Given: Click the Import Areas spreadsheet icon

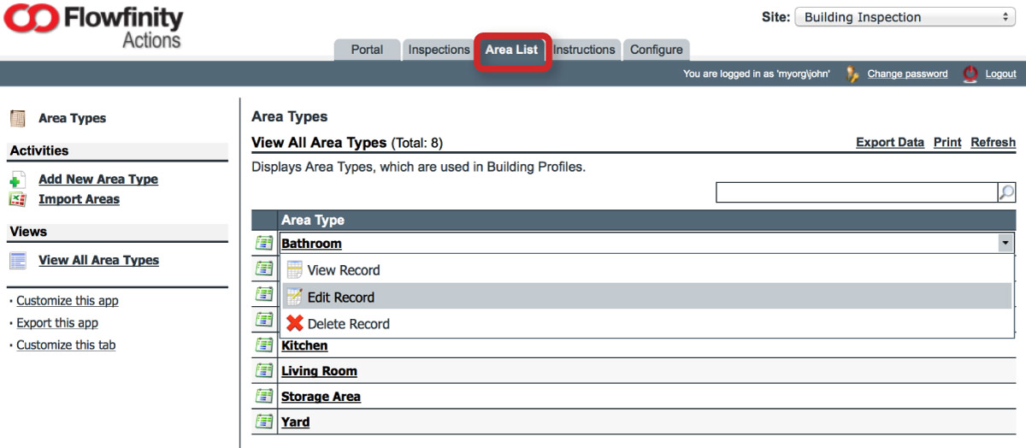Looking at the screenshot, I should [x=17, y=199].
